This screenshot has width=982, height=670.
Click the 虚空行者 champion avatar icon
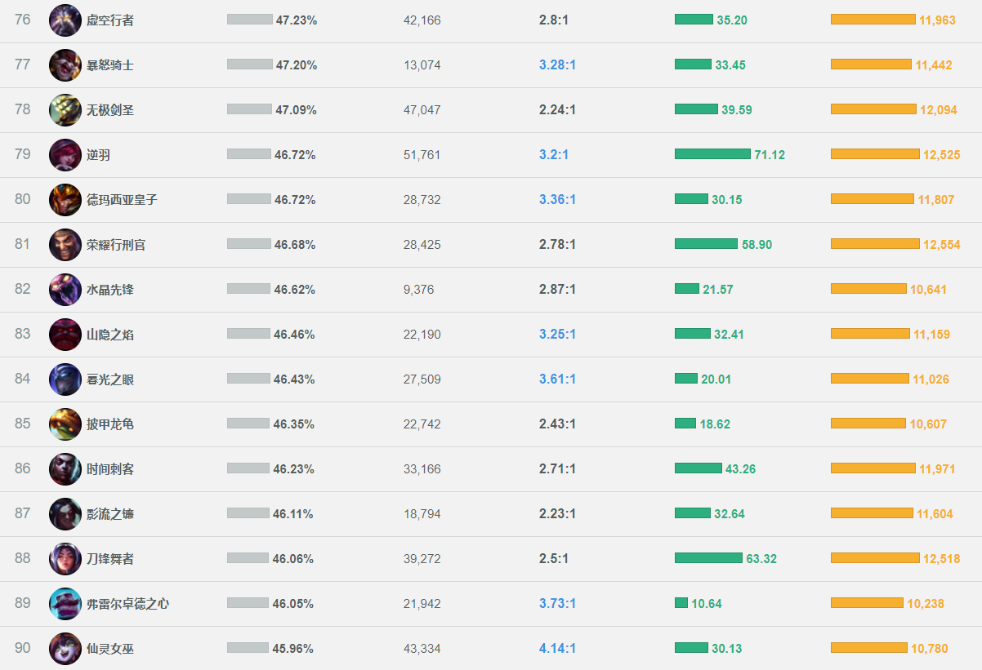click(65, 20)
